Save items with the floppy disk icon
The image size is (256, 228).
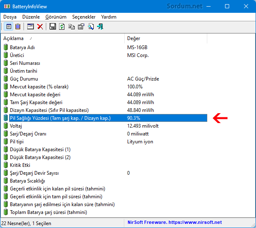[x=52, y=26]
